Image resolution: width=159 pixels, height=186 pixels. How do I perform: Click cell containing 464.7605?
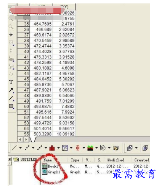pos(41,24)
